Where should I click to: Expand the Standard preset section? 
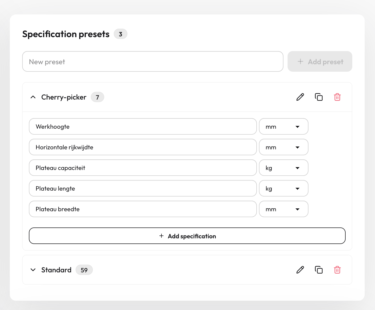pos(33,270)
